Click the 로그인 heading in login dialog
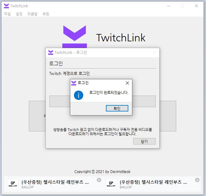Viewport: 206px width, 196px height. coord(56,63)
